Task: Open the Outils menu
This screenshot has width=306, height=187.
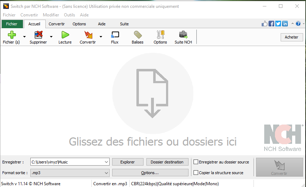Action: click(x=69, y=15)
